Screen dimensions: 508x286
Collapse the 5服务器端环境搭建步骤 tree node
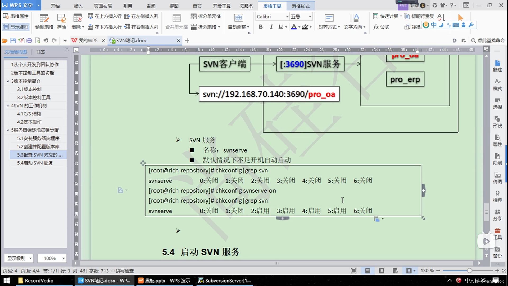(x=8, y=130)
